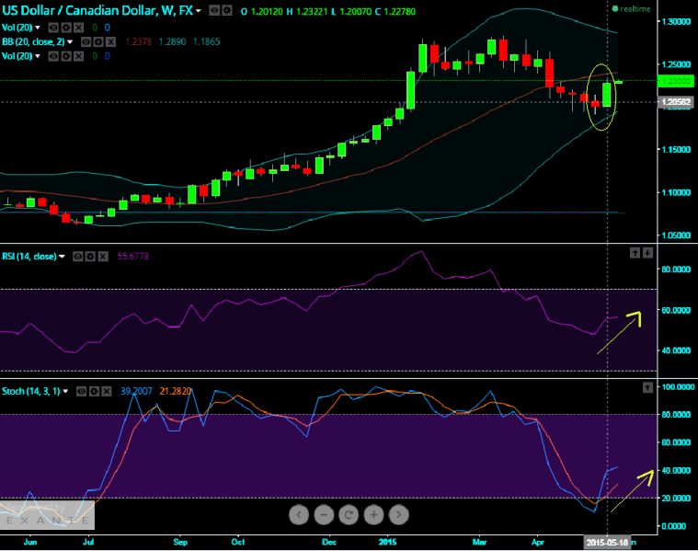698x551 pixels.
Task: Expand the Vol (20) dropdown above the BB indicator
Action: pos(38,28)
